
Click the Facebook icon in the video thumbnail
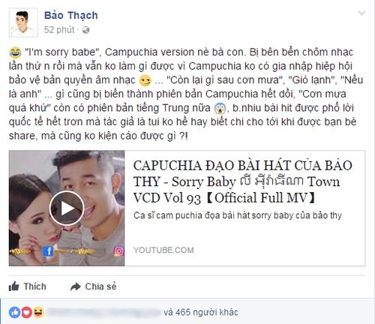(x=48, y=251)
